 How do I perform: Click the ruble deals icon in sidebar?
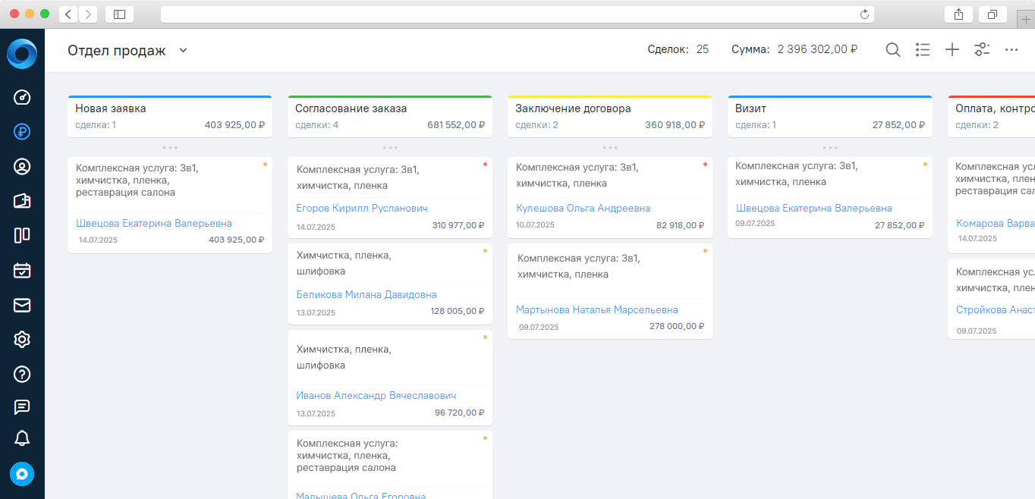pyautogui.click(x=22, y=132)
